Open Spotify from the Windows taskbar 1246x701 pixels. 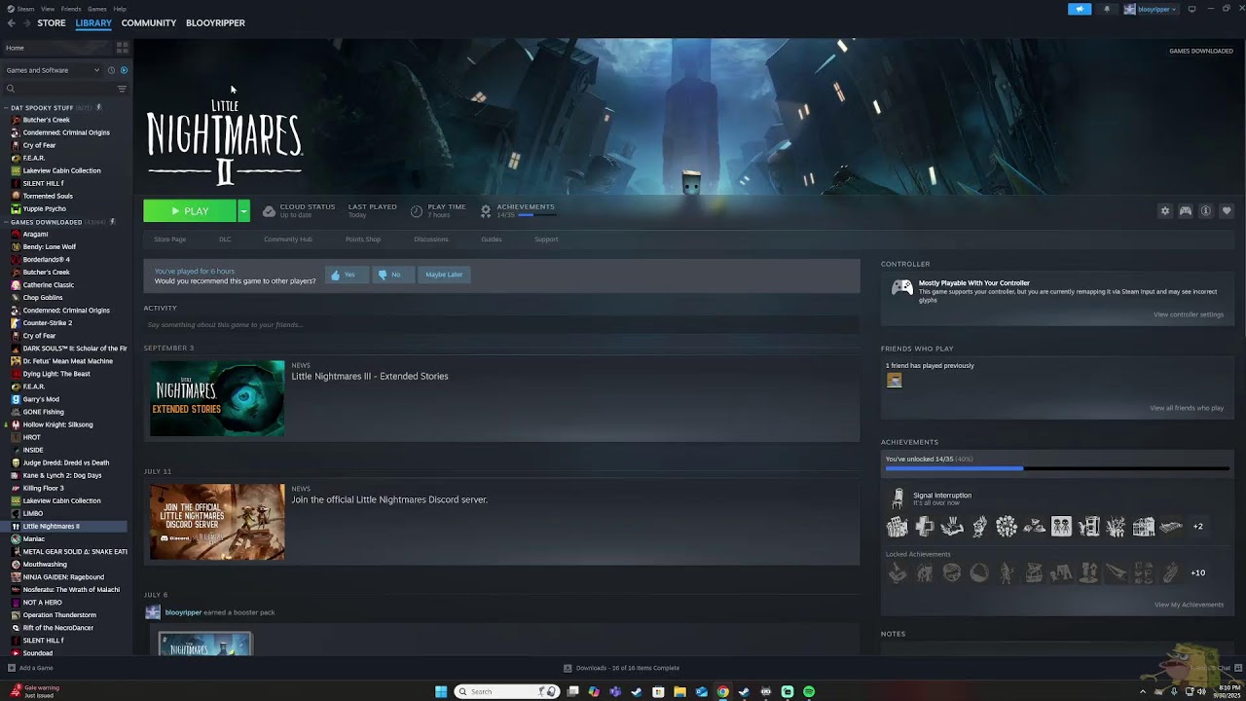coord(809,691)
